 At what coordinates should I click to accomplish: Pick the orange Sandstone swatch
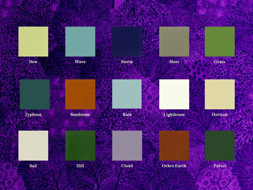pyautogui.click(x=80, y=94)
